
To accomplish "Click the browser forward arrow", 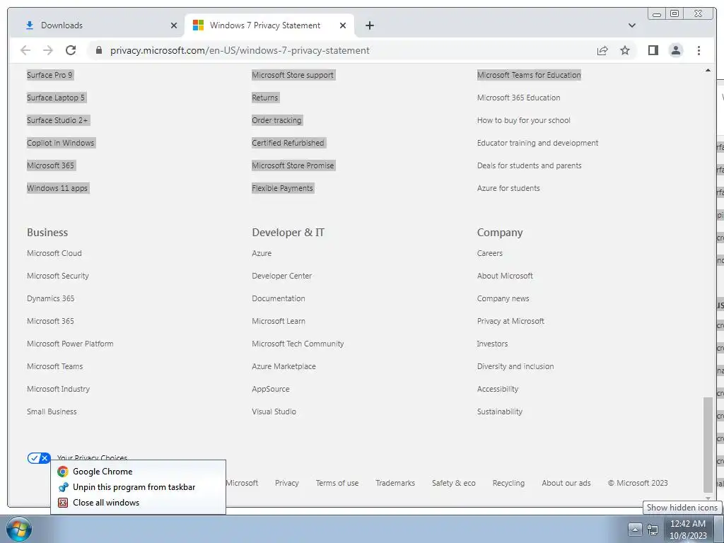I will (x=48, y=50).
